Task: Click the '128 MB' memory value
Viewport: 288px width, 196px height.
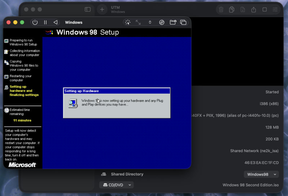Action: pos(272,127)
